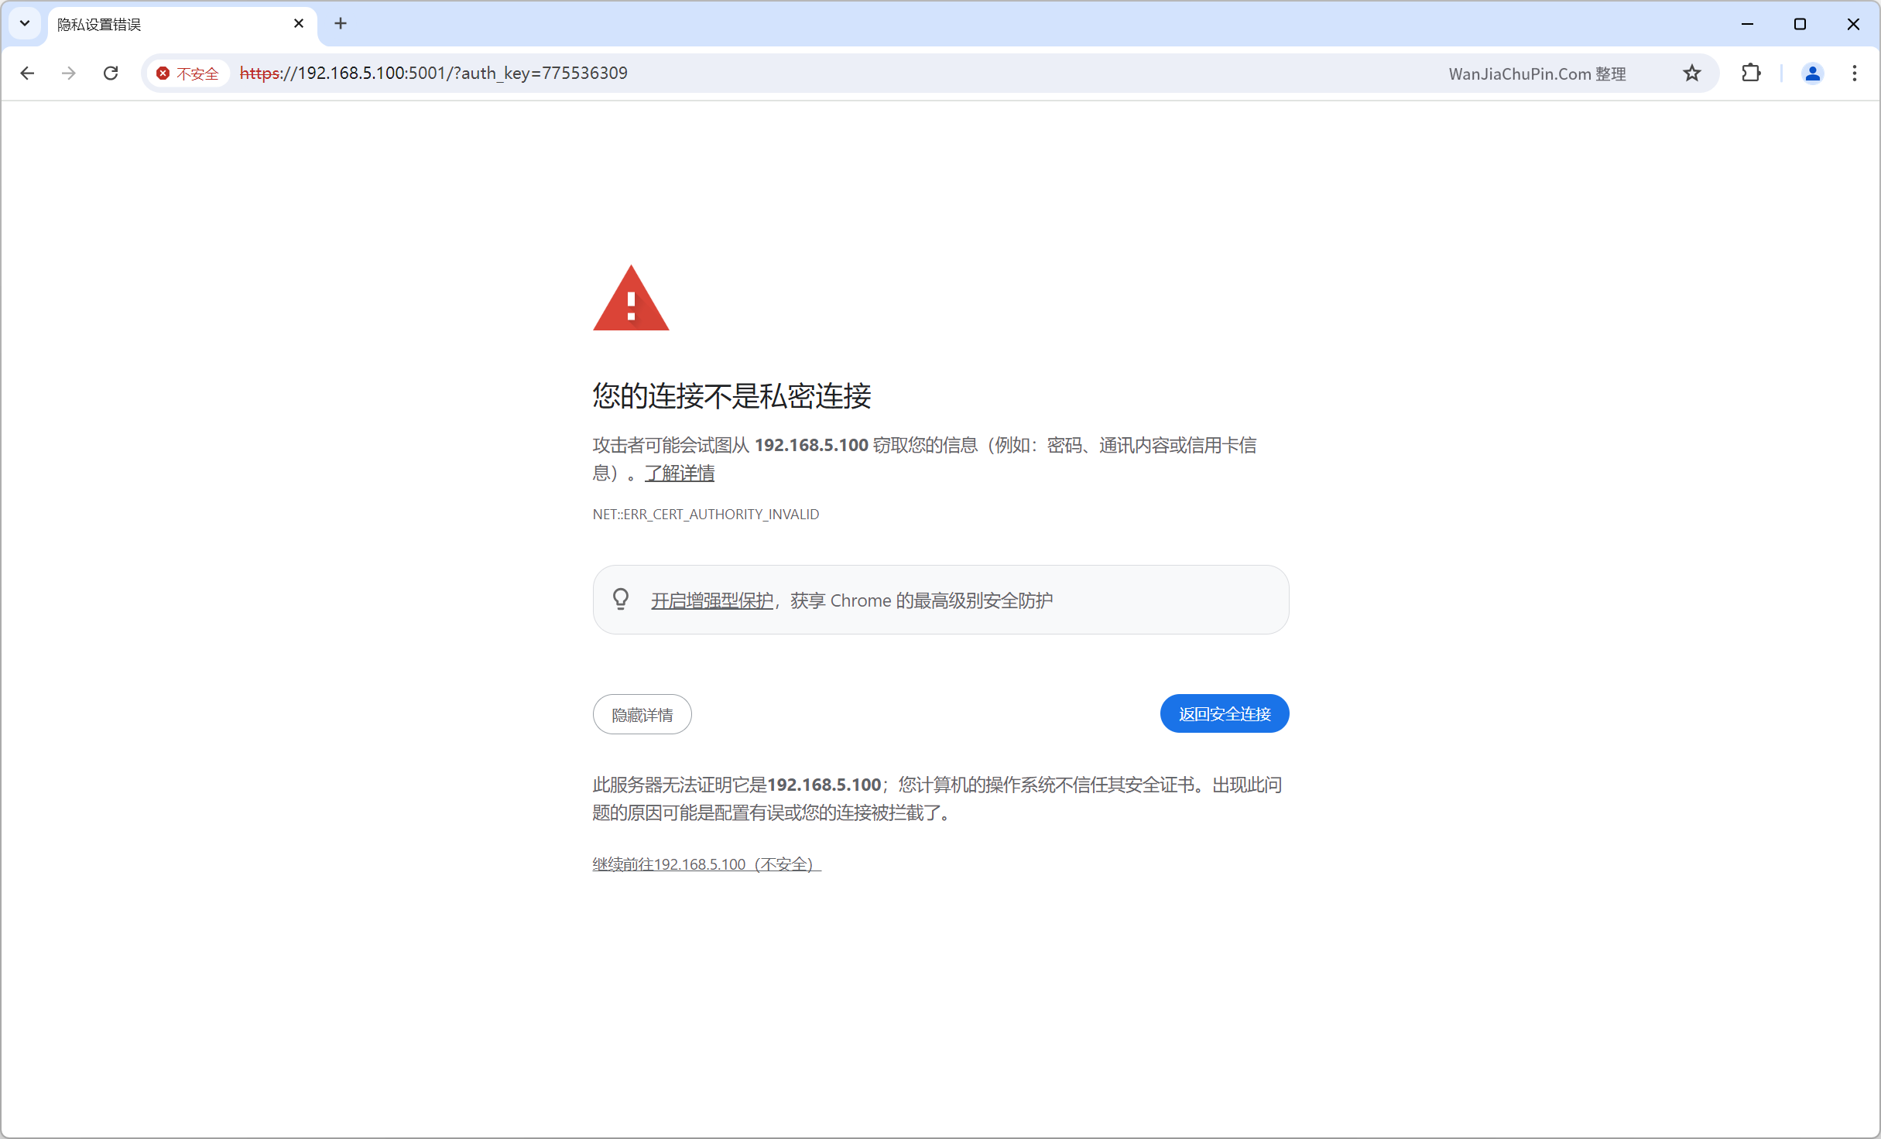Reload the current page
1881x1139 pixels.
point(111,73)
